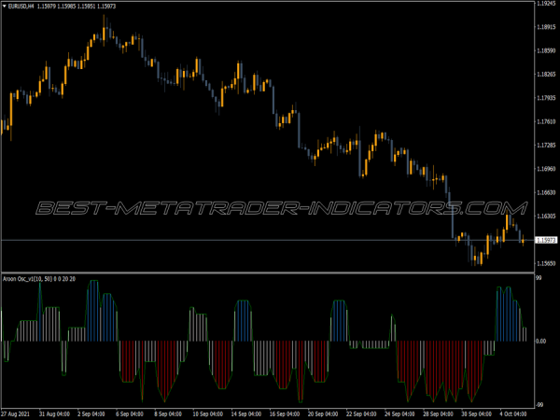The height and width of the screenshot is (420, 560).
Task: Click the EURUSD,H4 symbol label
Action: pyautogui.click(x=24, y=7)
